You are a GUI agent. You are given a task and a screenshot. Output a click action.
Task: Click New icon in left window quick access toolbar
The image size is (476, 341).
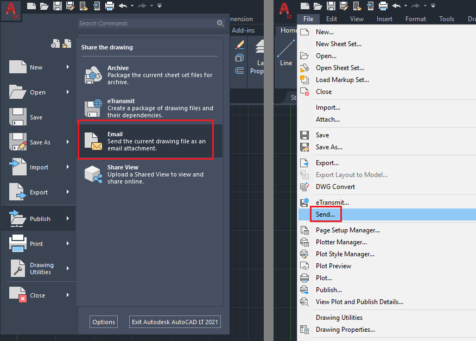coord(31,6)
